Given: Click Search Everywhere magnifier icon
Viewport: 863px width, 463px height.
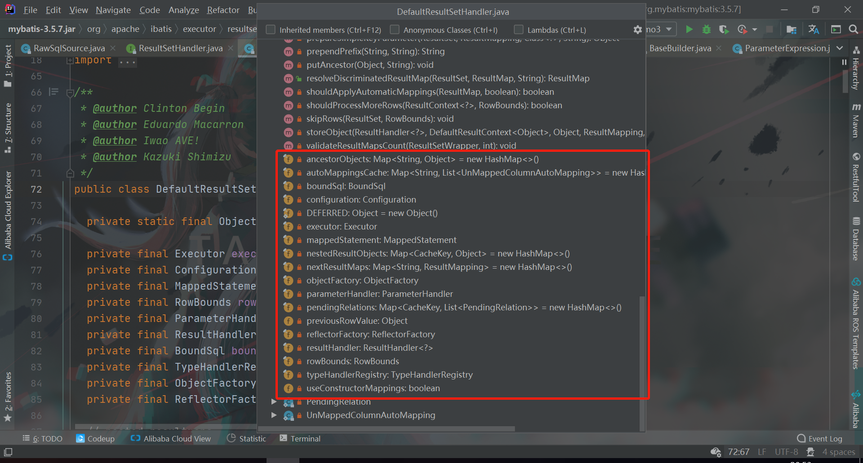Looking at the screenshot, I should tap(853, 30).
